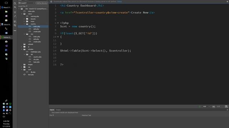Collapse code block at line 6
The image size is (229, 128).
pos(58,23)
